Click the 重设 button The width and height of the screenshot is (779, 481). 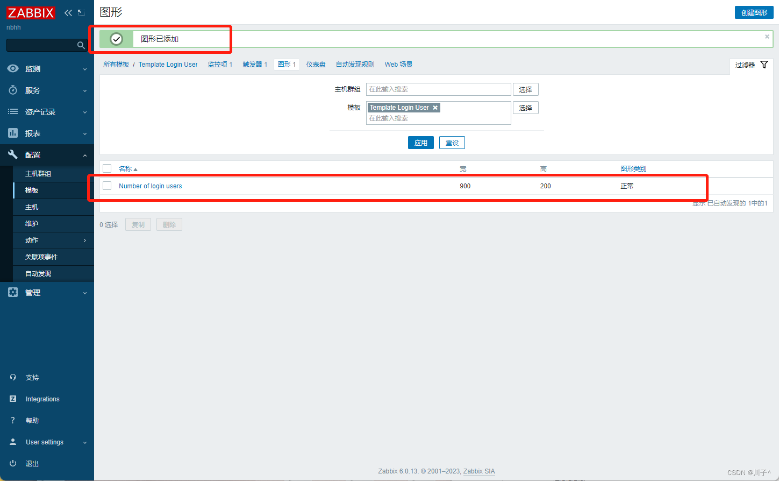coord(452,143)
